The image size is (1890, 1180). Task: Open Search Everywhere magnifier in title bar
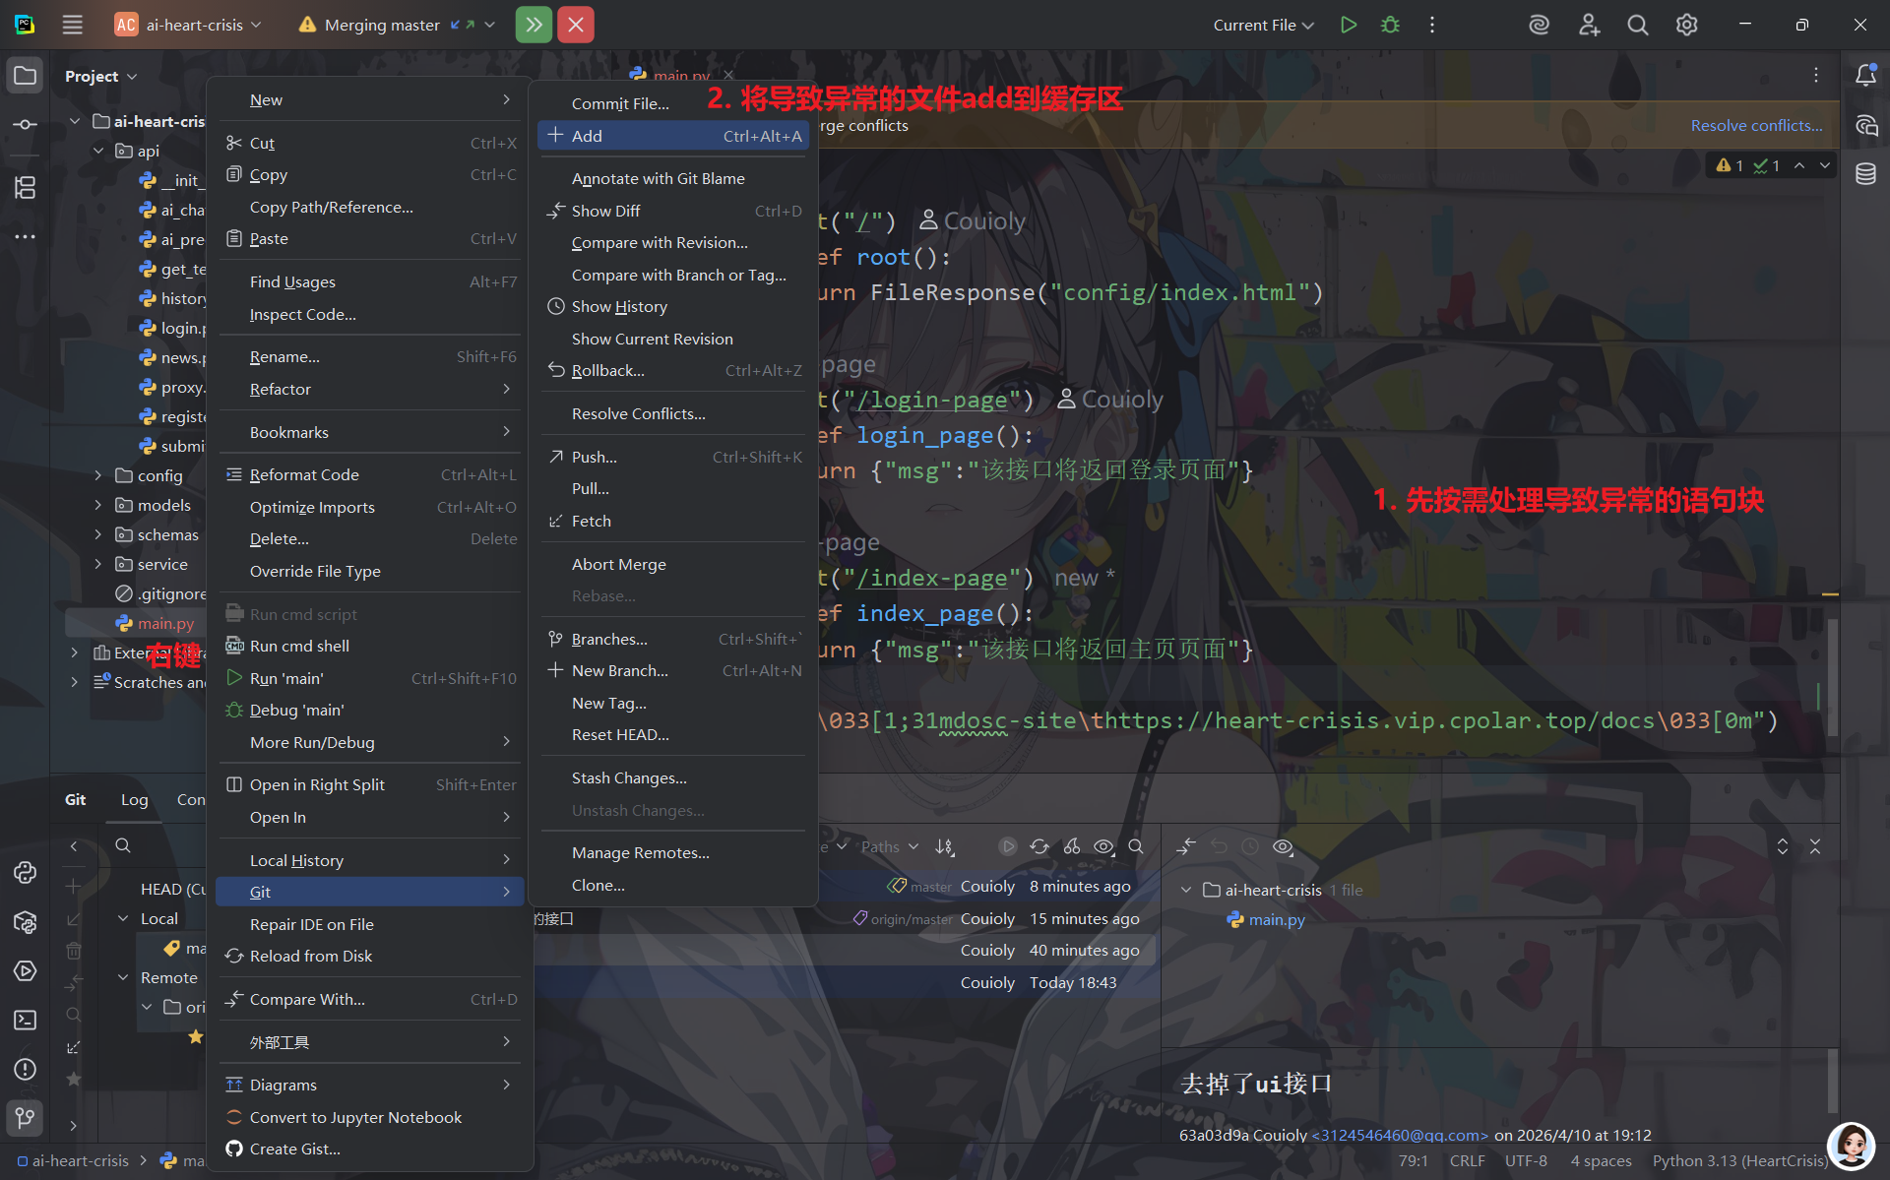click(1637, 25)
